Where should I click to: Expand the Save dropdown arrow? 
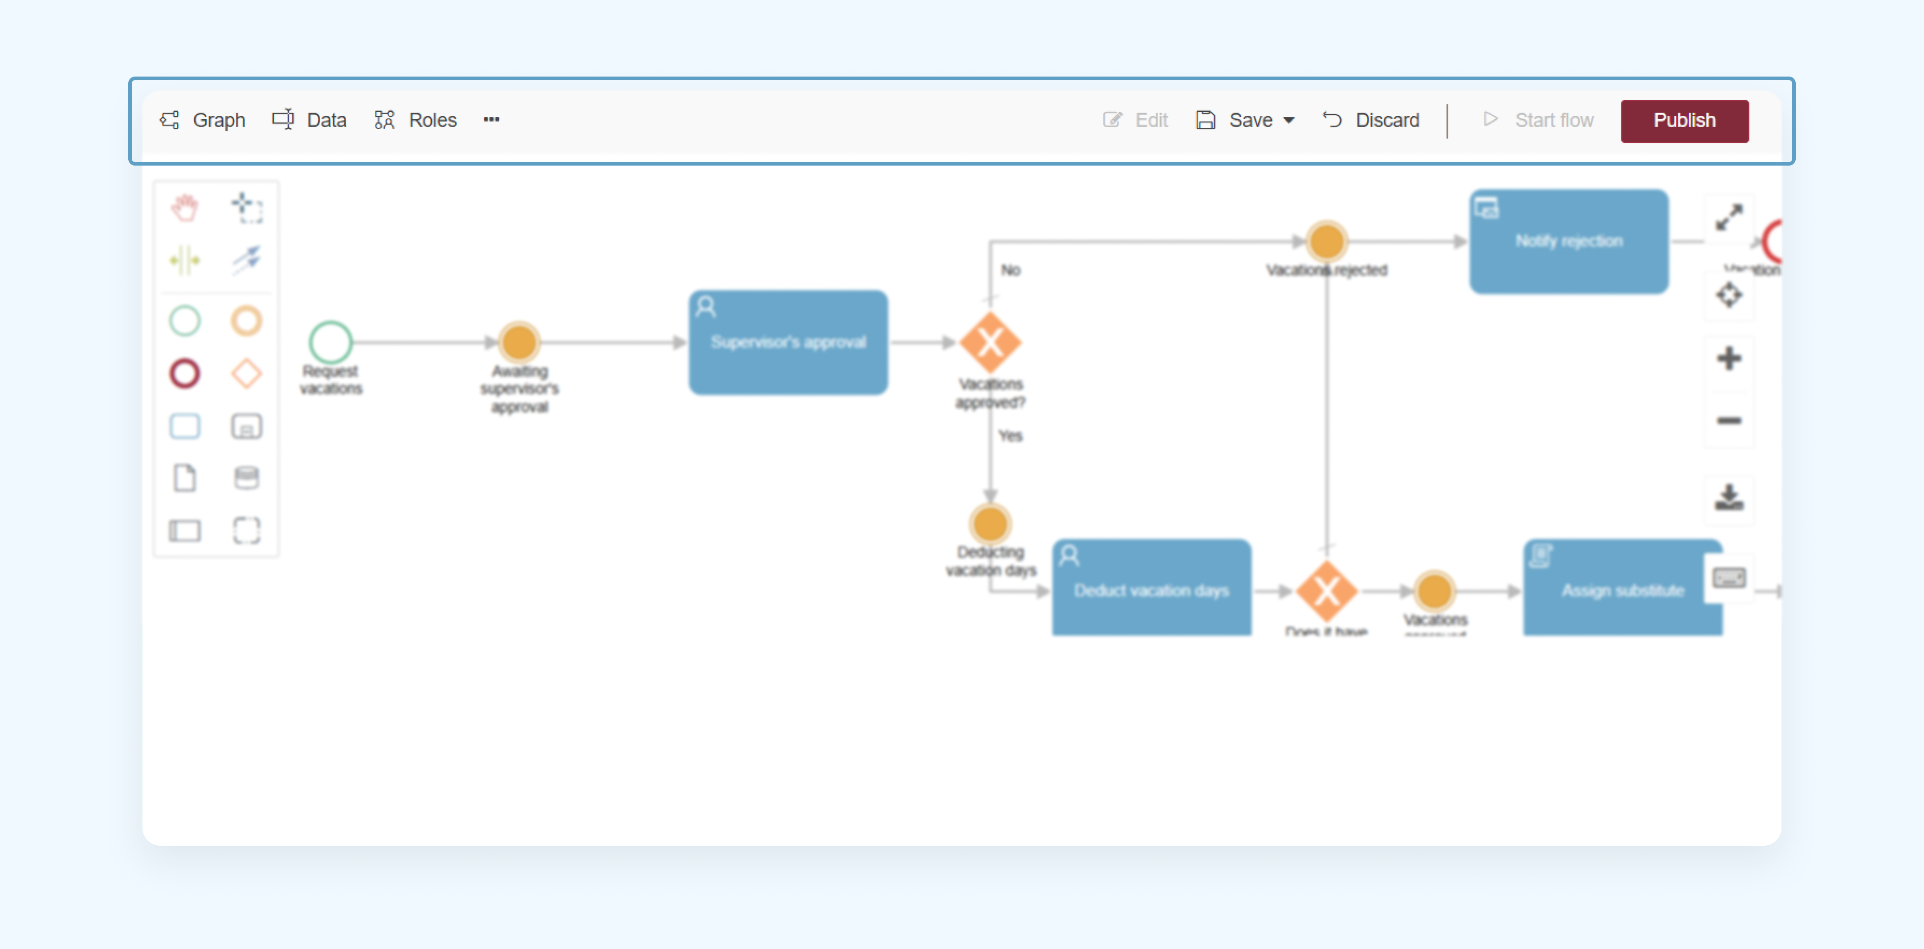1289,120
